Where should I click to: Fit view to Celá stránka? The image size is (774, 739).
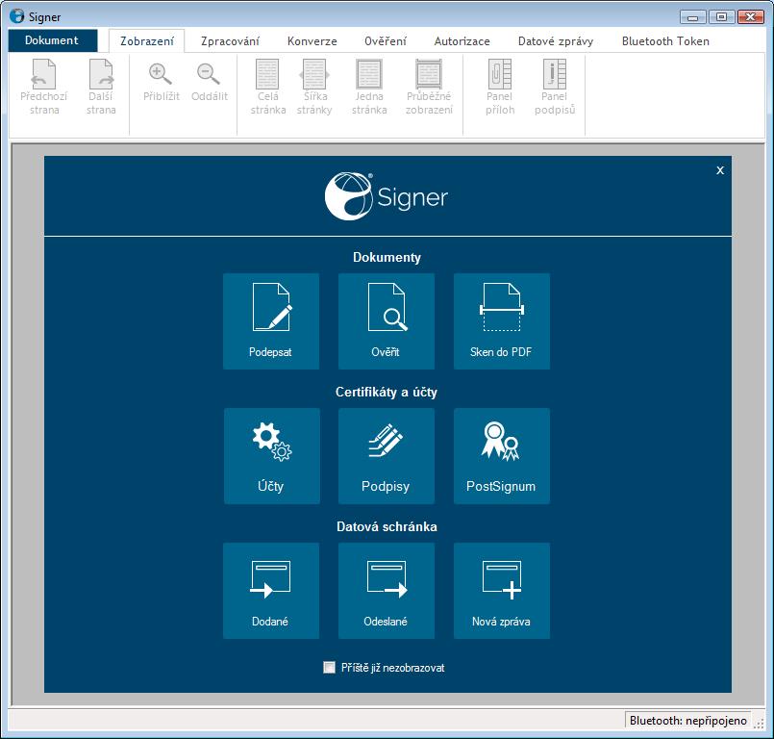tap(267, 88)
